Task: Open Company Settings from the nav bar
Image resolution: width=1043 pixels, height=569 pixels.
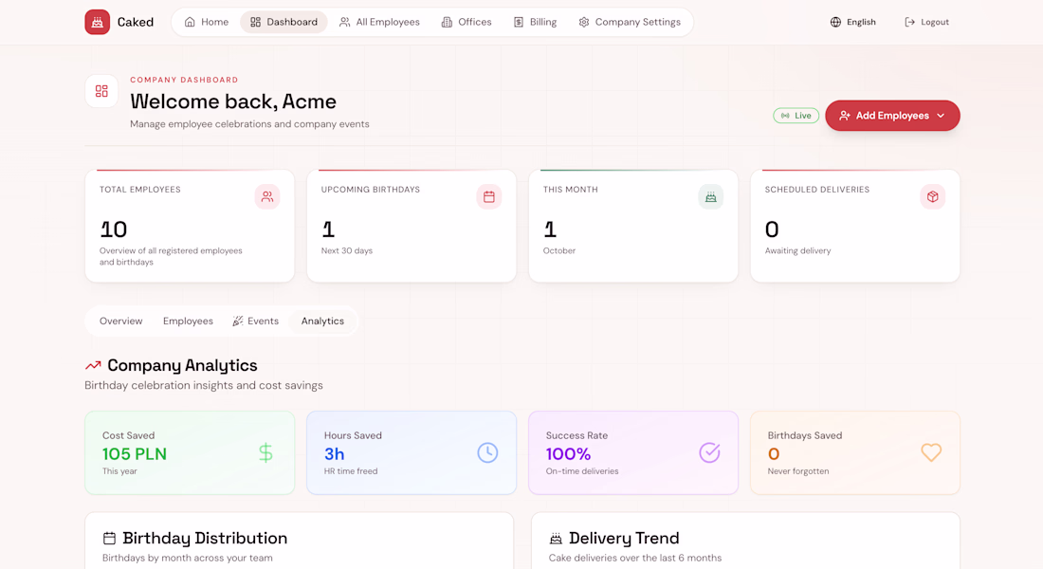Action: (630, 22)
